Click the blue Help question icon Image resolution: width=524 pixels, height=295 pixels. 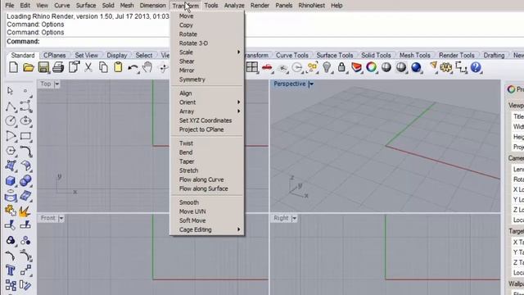476,67
